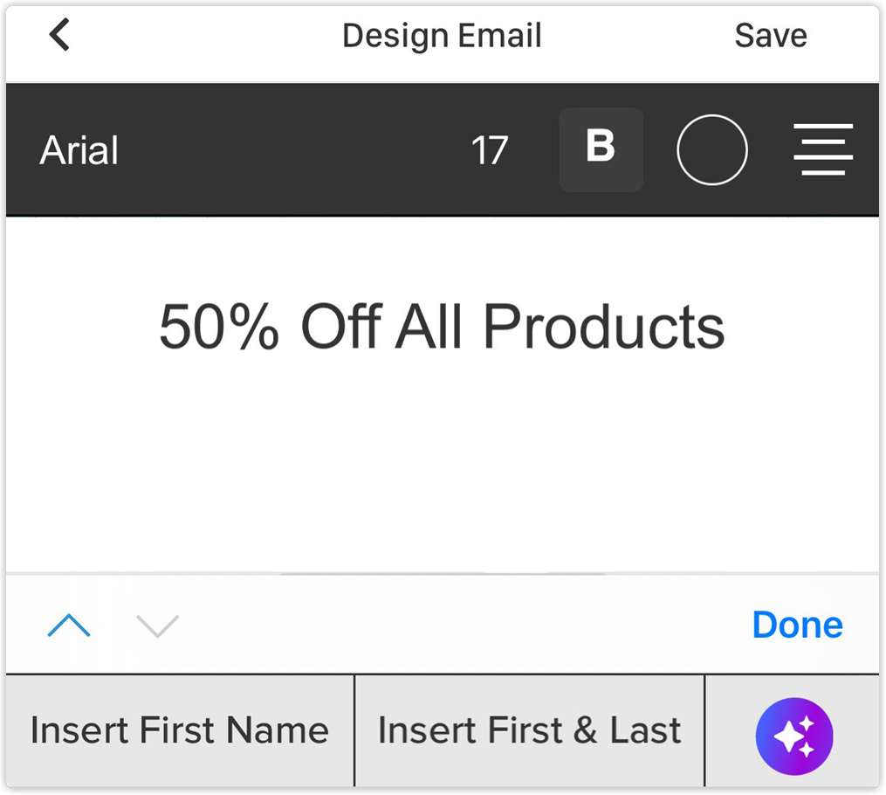
Task: Insert First Name merge tag
Action: click(x=180, y=730)
